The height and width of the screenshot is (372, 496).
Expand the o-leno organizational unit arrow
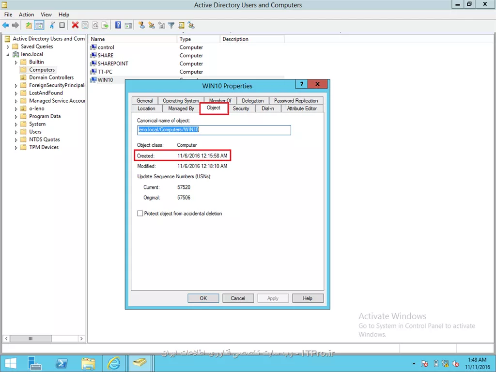pos(16,109)
